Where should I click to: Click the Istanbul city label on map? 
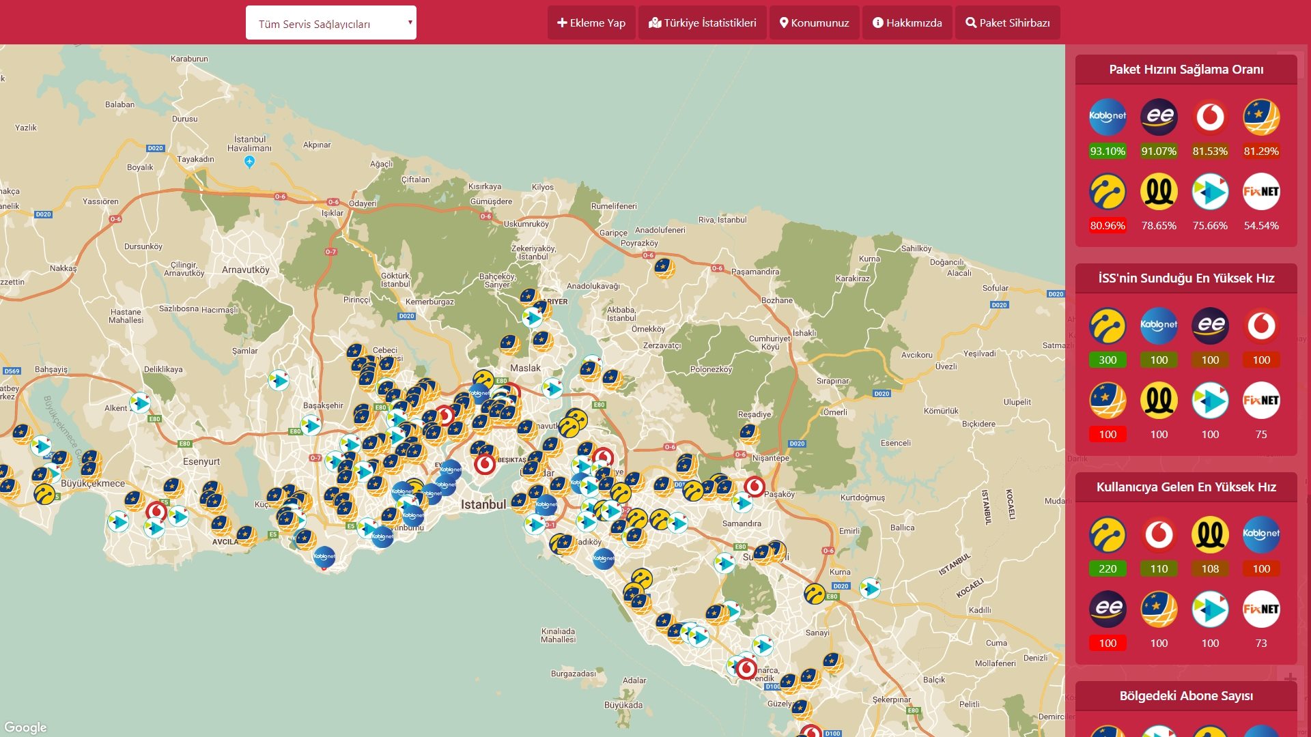pos(483,505)
